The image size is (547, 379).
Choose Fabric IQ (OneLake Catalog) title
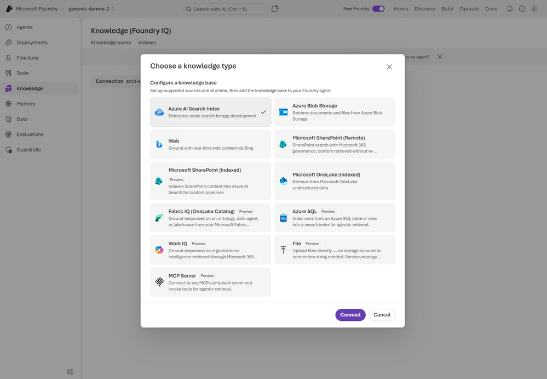click(201, 211)
